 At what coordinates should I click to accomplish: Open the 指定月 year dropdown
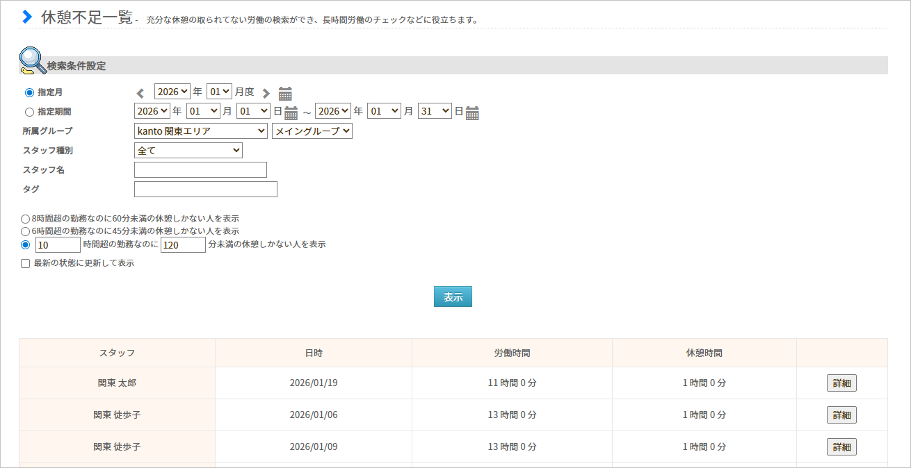[x=172, y=92]
